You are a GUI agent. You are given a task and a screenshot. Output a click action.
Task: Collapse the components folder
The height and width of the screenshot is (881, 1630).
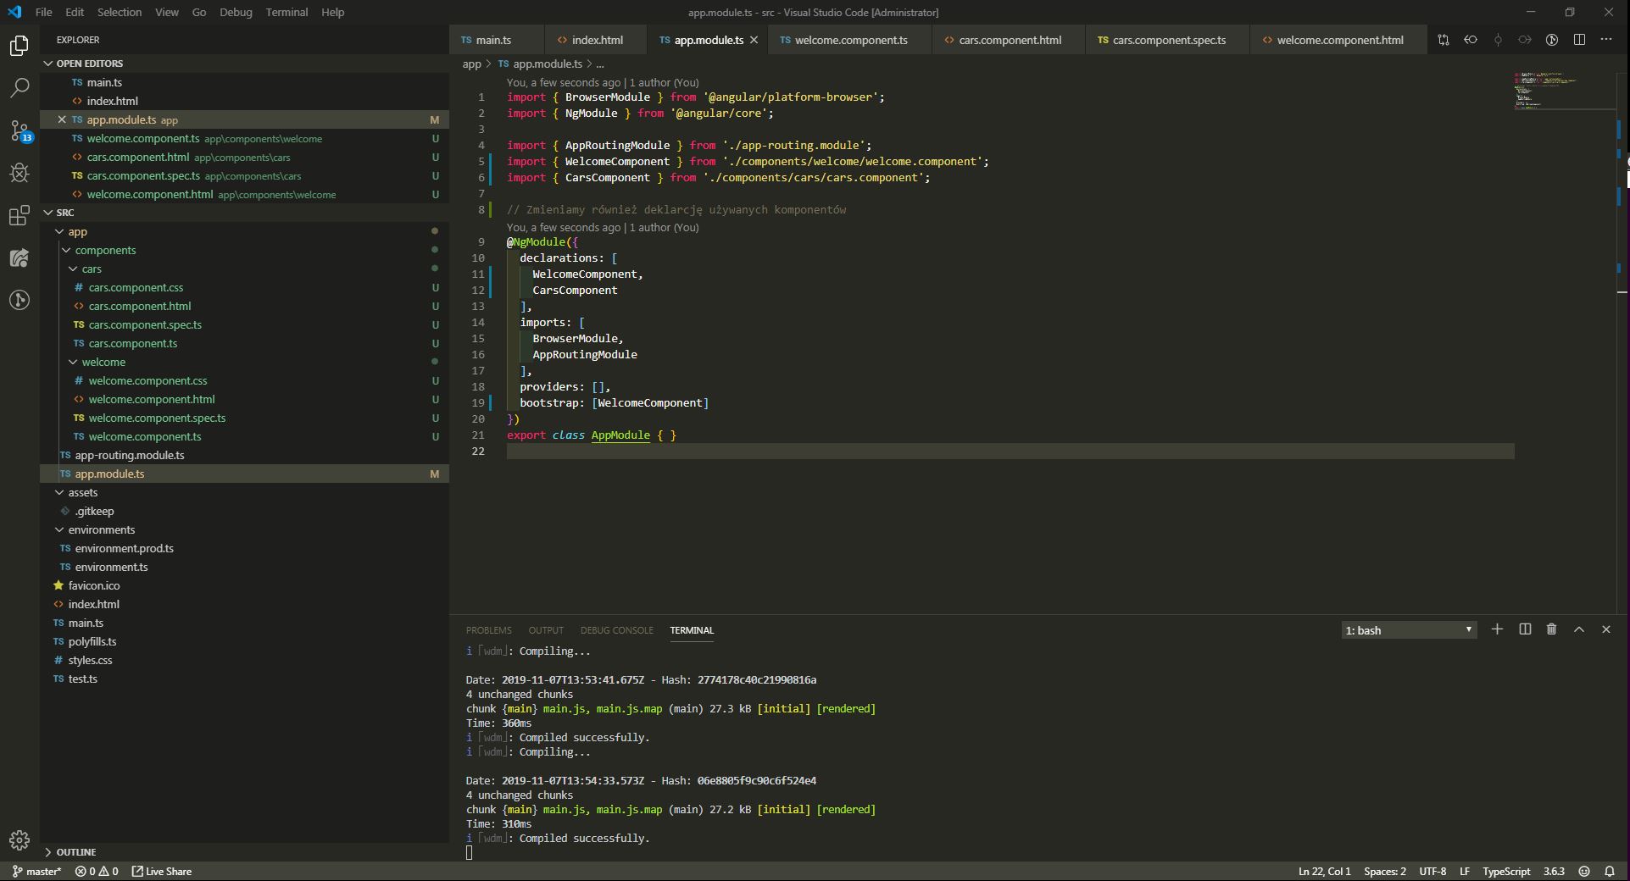click(244, 250)
